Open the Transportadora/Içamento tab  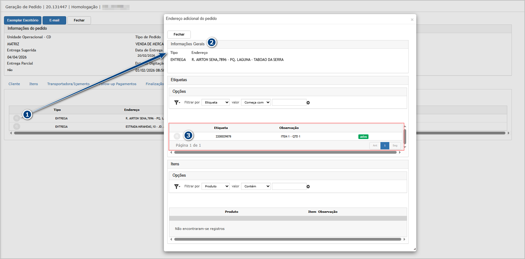click(68, 84)
